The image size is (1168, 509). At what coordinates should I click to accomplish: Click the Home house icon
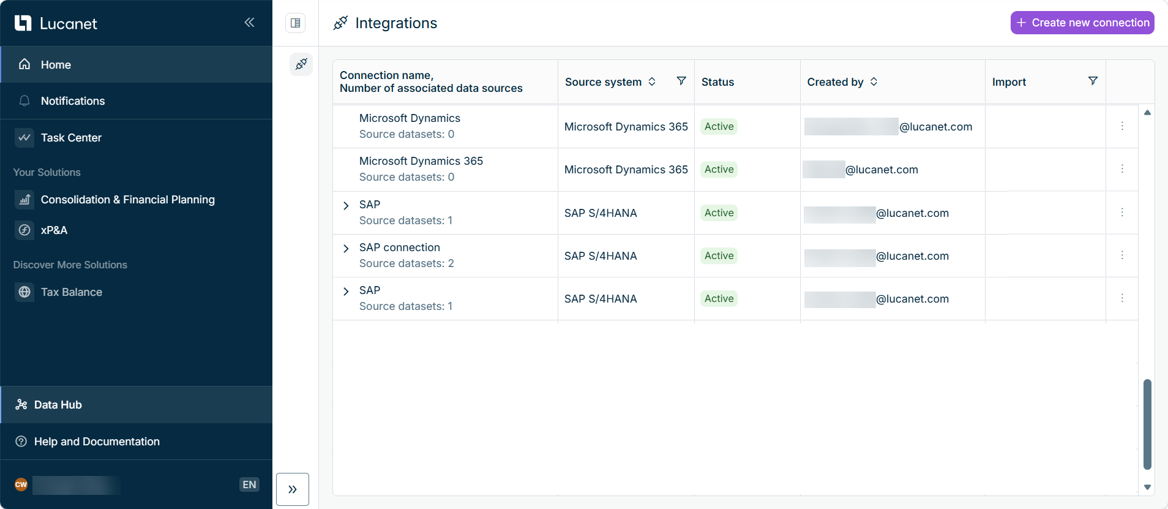[24, 64]
